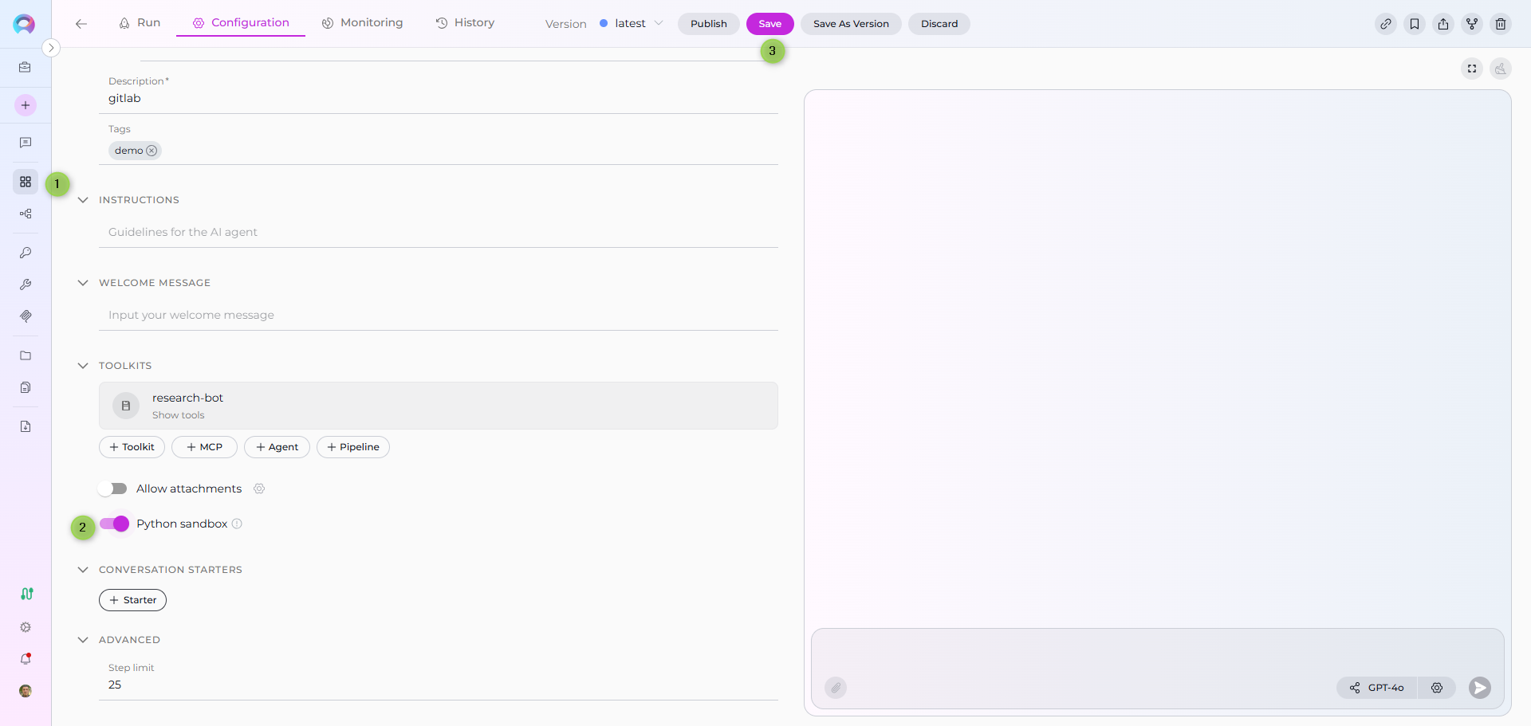Click the copy link icon

(1385, 24)
